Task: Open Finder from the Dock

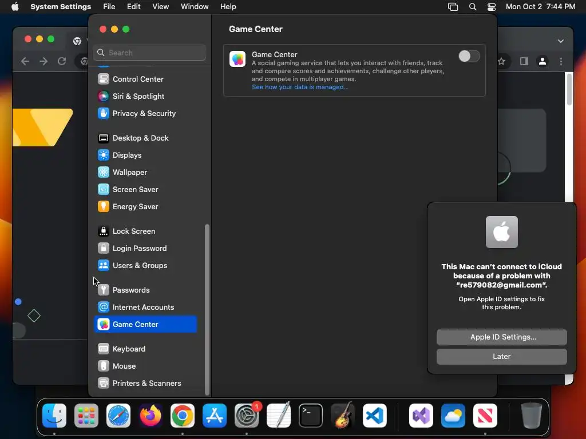Action: 54,416
